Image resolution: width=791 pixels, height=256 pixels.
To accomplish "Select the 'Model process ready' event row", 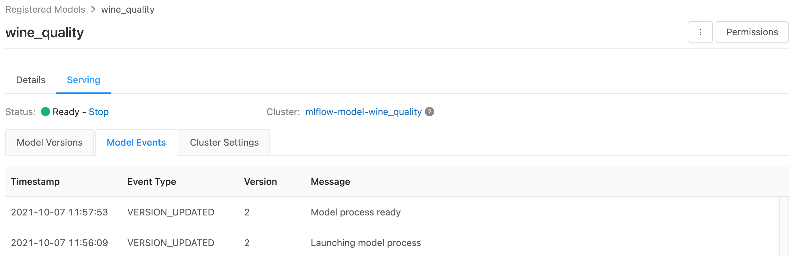I will click(355, 212).
